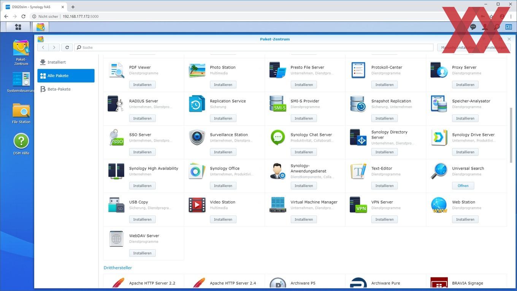Select Alle Pakete in the sidebar
This screenshot has width=517, height=291.
(x=66, y=76)
